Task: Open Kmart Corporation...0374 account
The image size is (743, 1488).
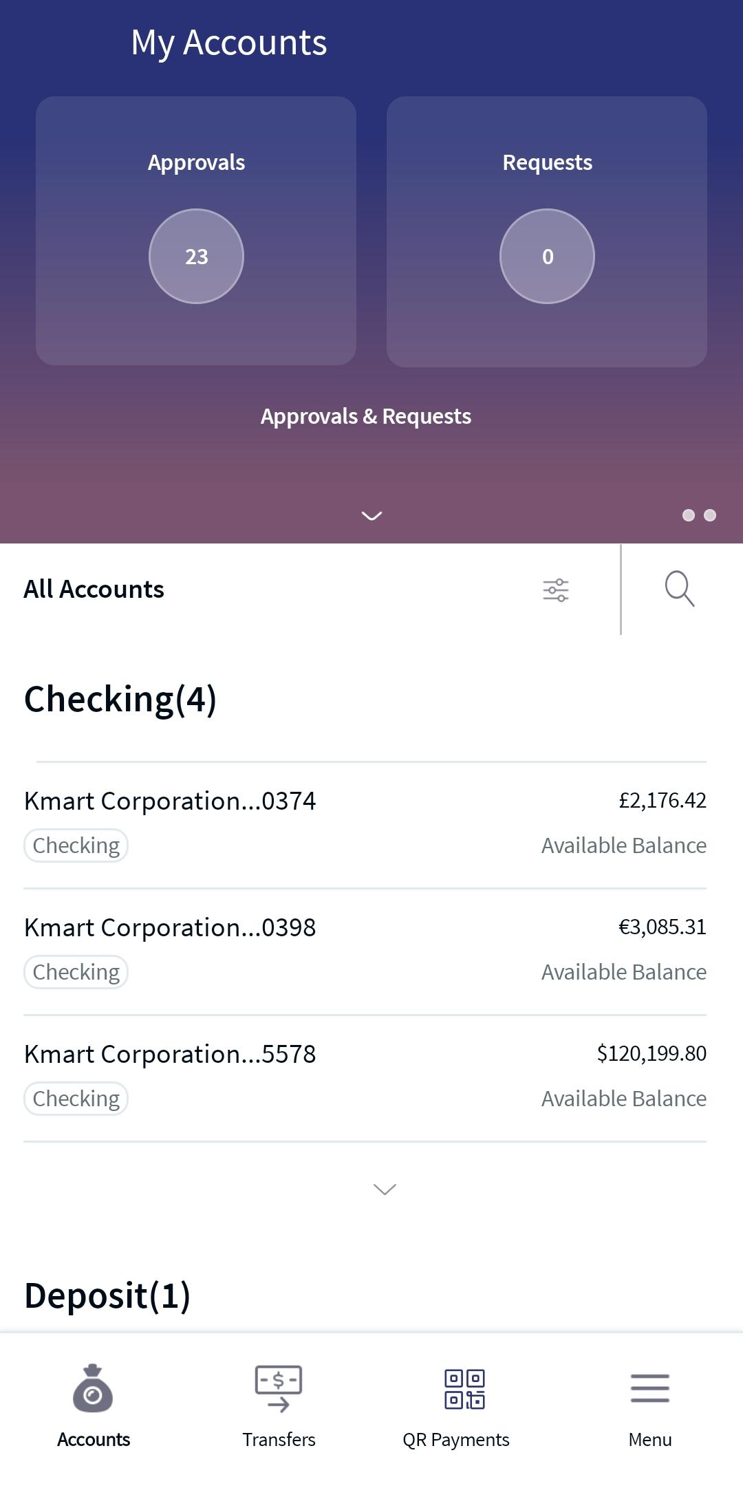Action: 365,824
